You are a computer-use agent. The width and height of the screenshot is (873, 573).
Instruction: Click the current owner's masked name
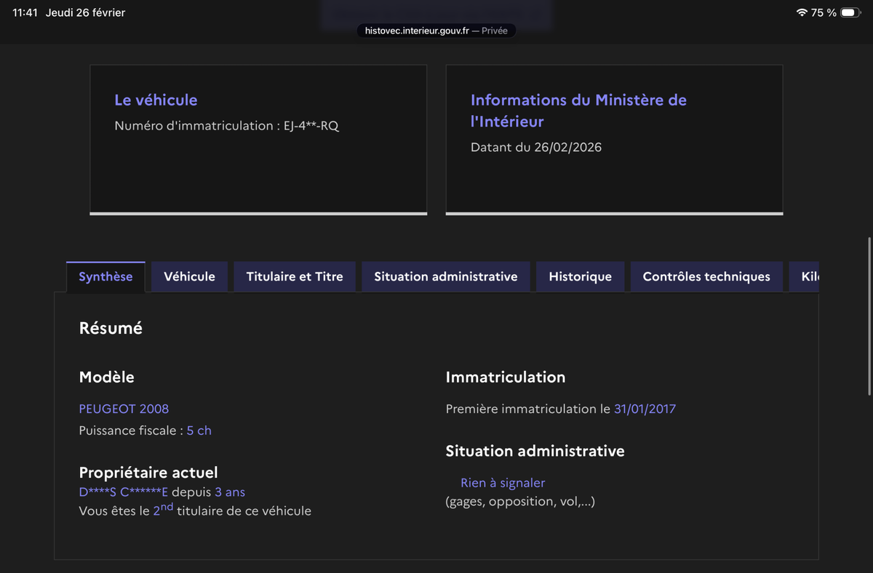tap(123, 492)
